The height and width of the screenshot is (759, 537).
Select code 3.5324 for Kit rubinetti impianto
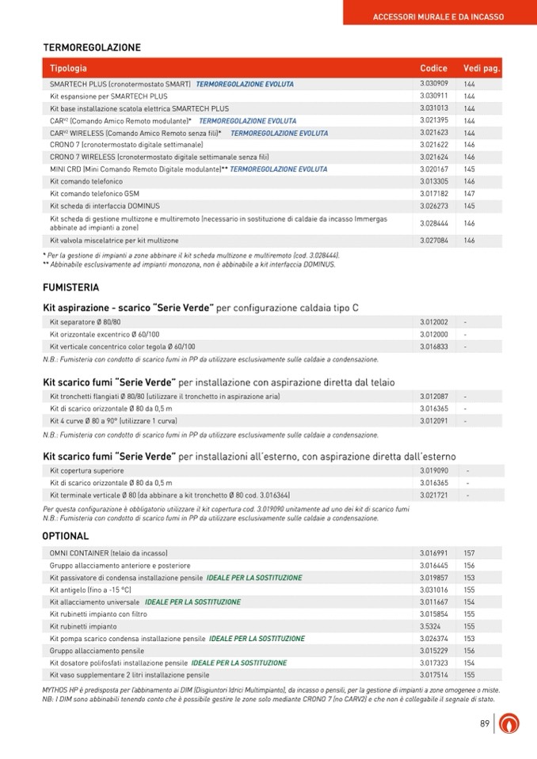pyautogui.click(x=430, y=626)
